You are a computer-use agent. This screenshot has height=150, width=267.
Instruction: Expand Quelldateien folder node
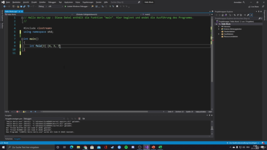tap(219, 34)
